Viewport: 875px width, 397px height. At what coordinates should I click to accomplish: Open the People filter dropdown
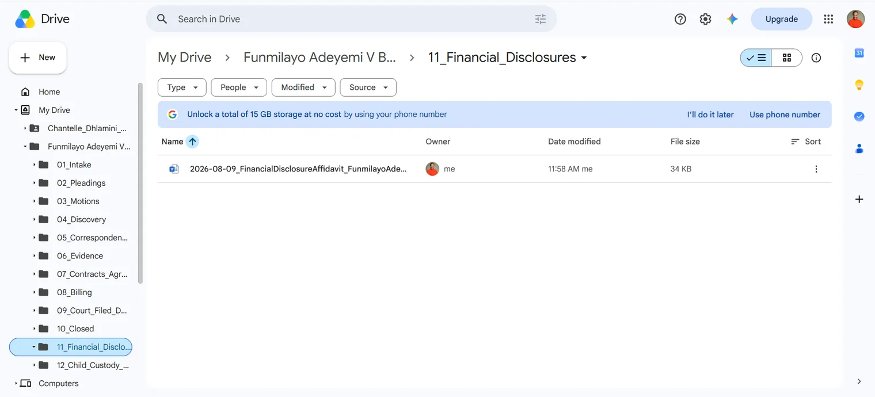[239, 87]
